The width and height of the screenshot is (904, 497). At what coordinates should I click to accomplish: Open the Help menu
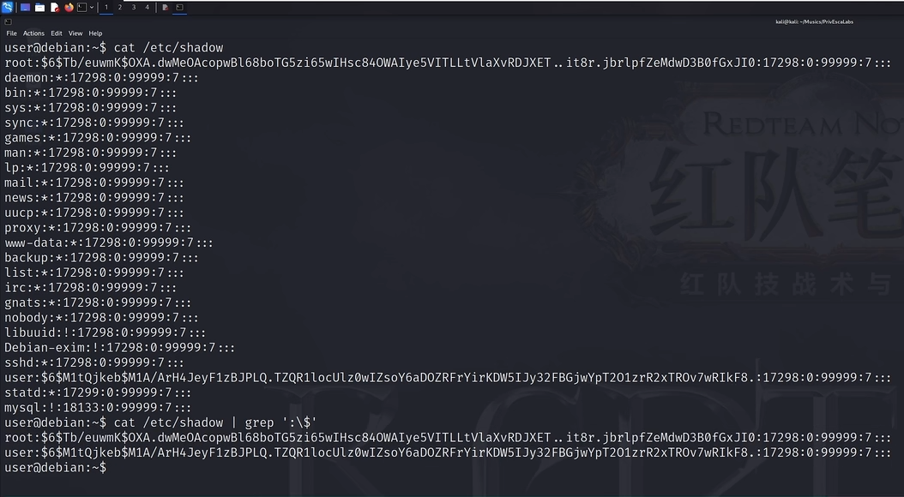tap(95, 33)
